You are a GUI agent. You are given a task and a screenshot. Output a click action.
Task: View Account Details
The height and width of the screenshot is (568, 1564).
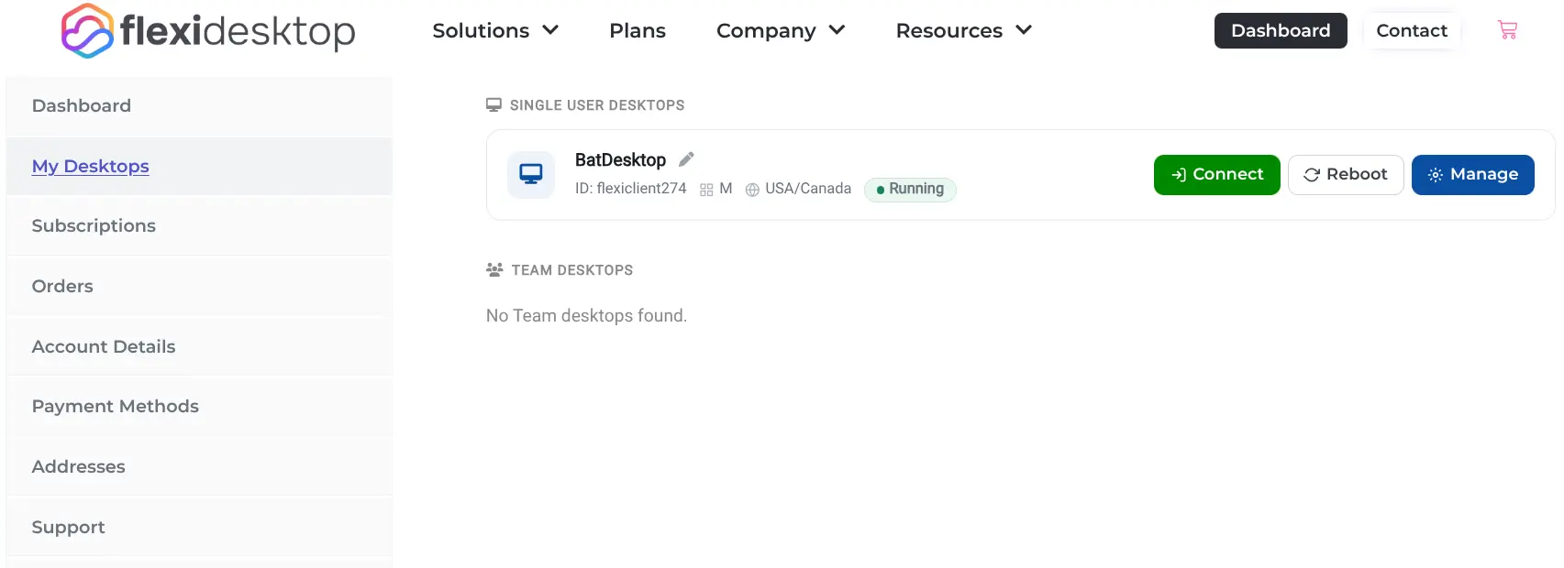(x=199, y=347)
